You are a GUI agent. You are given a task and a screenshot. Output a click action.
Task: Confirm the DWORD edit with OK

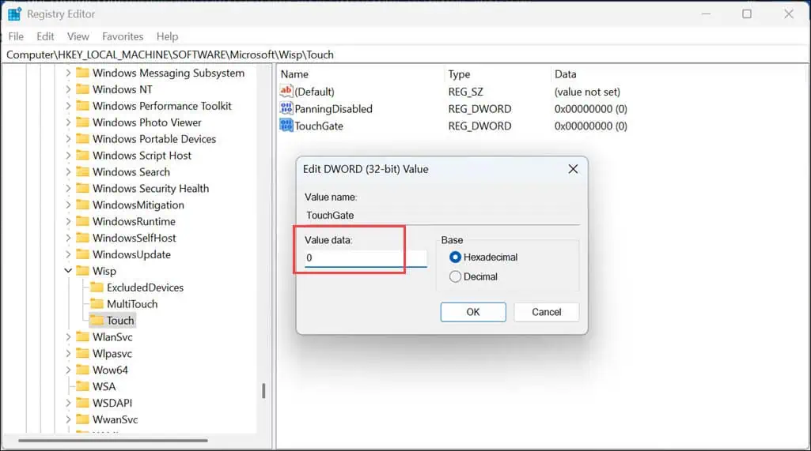[x=473, y=312]
